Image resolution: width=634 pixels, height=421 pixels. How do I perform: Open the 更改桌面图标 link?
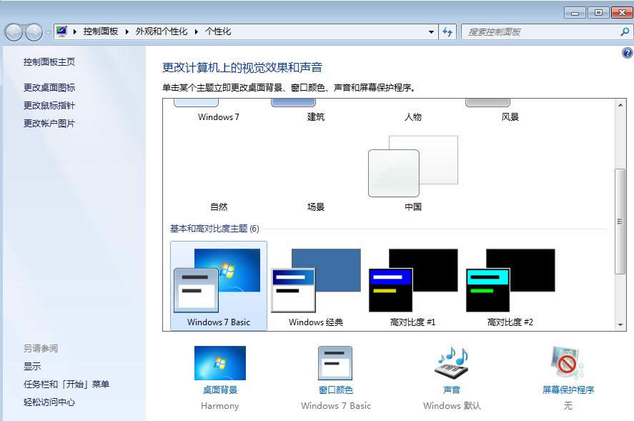(x=49, y=87)
